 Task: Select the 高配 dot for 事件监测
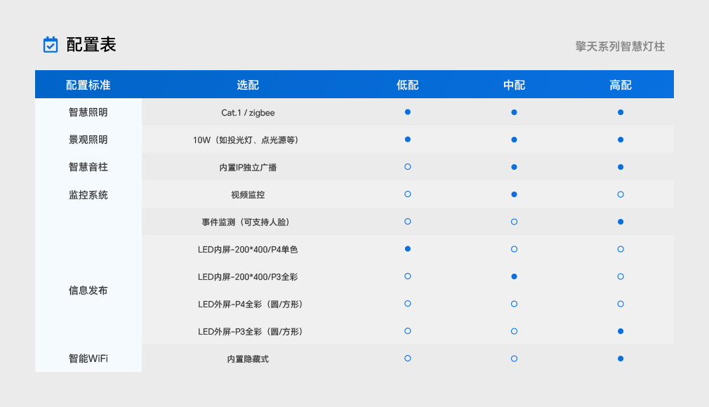621,222
